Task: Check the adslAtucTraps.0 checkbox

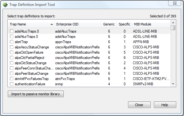Action: click(x=11, y=31)
